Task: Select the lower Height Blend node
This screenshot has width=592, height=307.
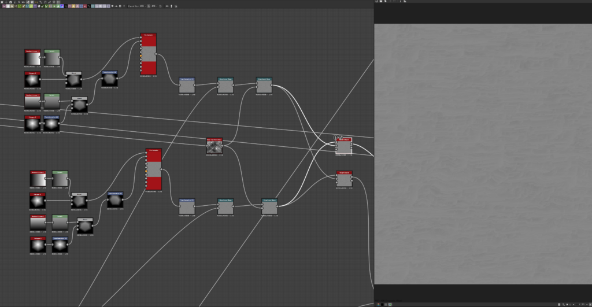Action: click(x=344, y=179)
